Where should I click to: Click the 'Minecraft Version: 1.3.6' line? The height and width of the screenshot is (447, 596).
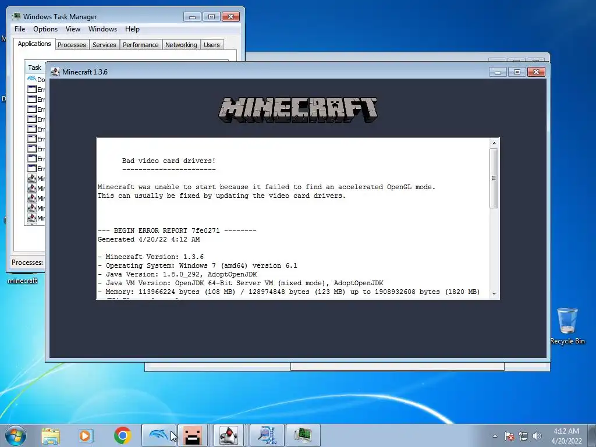pos(151,257)
